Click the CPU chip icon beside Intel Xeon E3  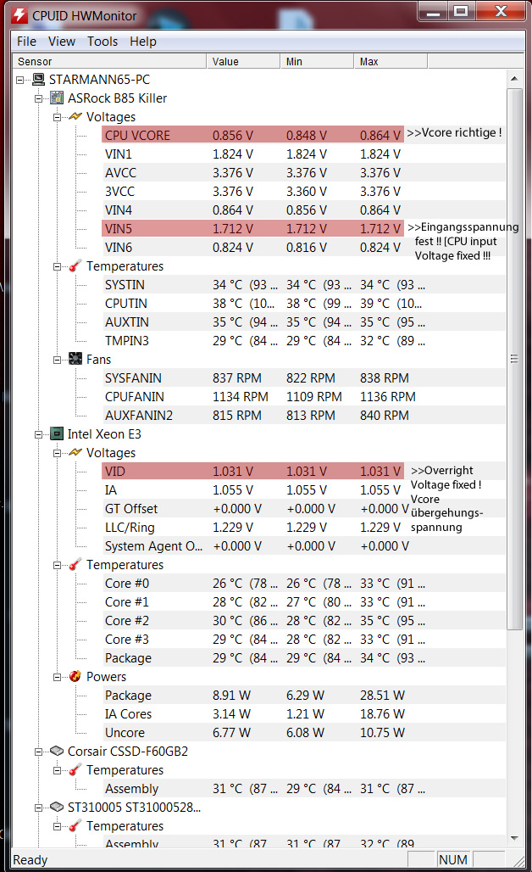click(57, 433)
